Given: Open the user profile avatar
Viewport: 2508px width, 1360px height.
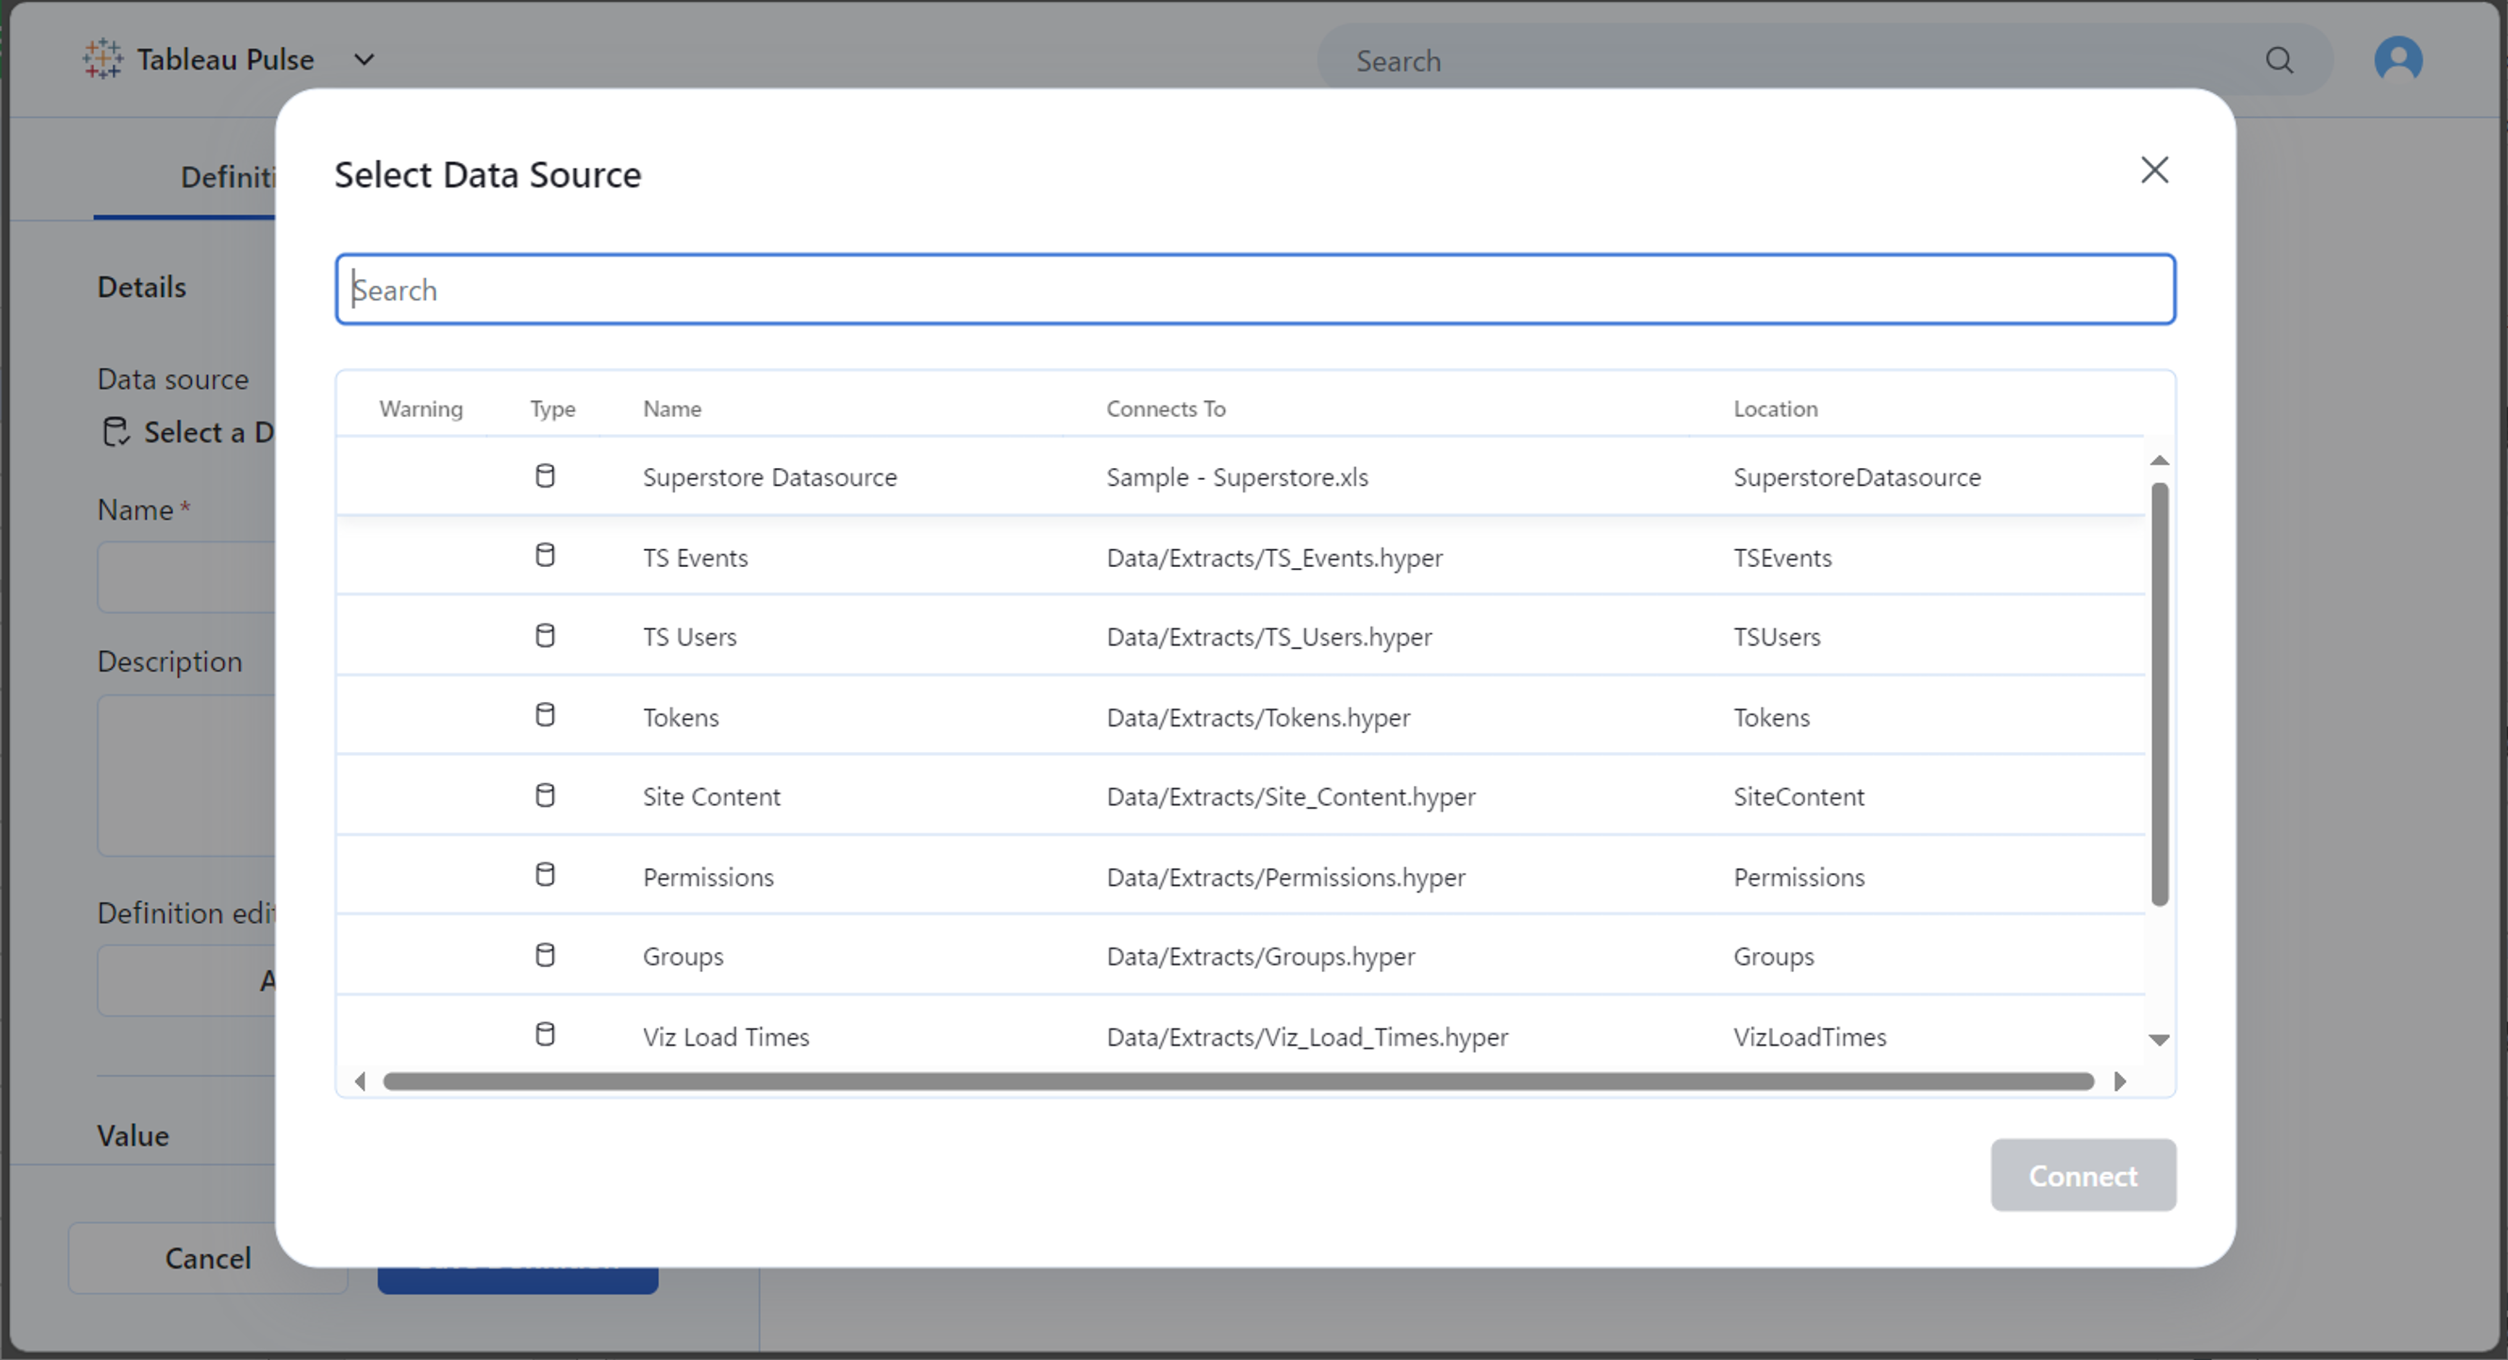Looking at the screenshot, I should (2398, 60).
